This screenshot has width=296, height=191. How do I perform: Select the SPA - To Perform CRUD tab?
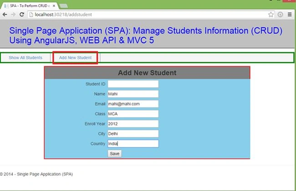click(30, 6)
